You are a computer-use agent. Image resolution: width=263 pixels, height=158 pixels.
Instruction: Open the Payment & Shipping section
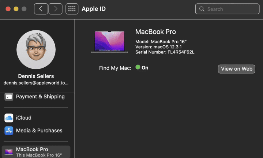pyautogui.click(x=40, y=97)
